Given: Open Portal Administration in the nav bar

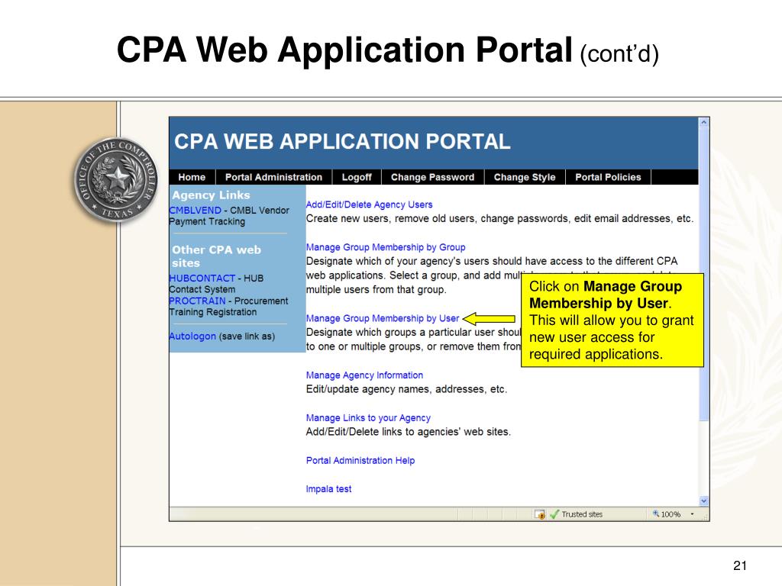Looking at the screenshot, I should (274, 177).
